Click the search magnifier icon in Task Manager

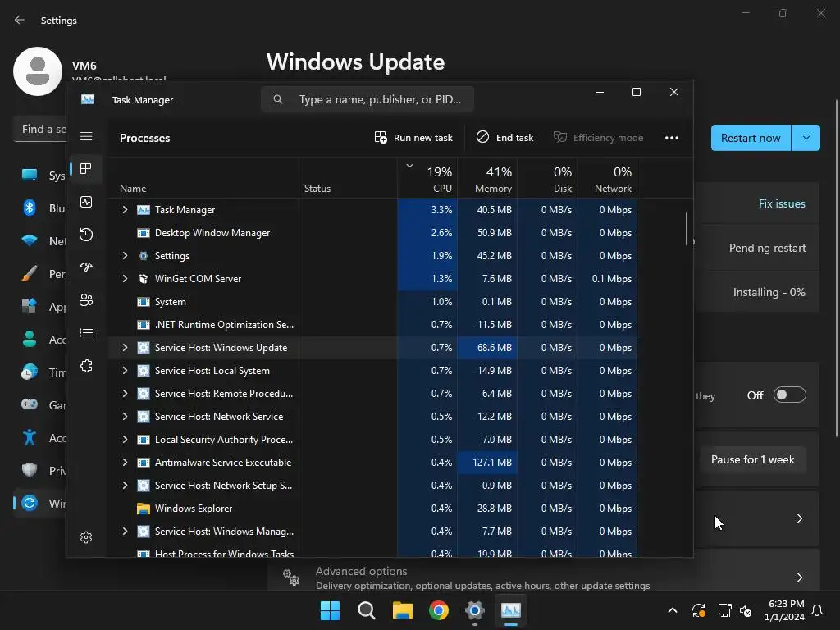pos(277,99)
